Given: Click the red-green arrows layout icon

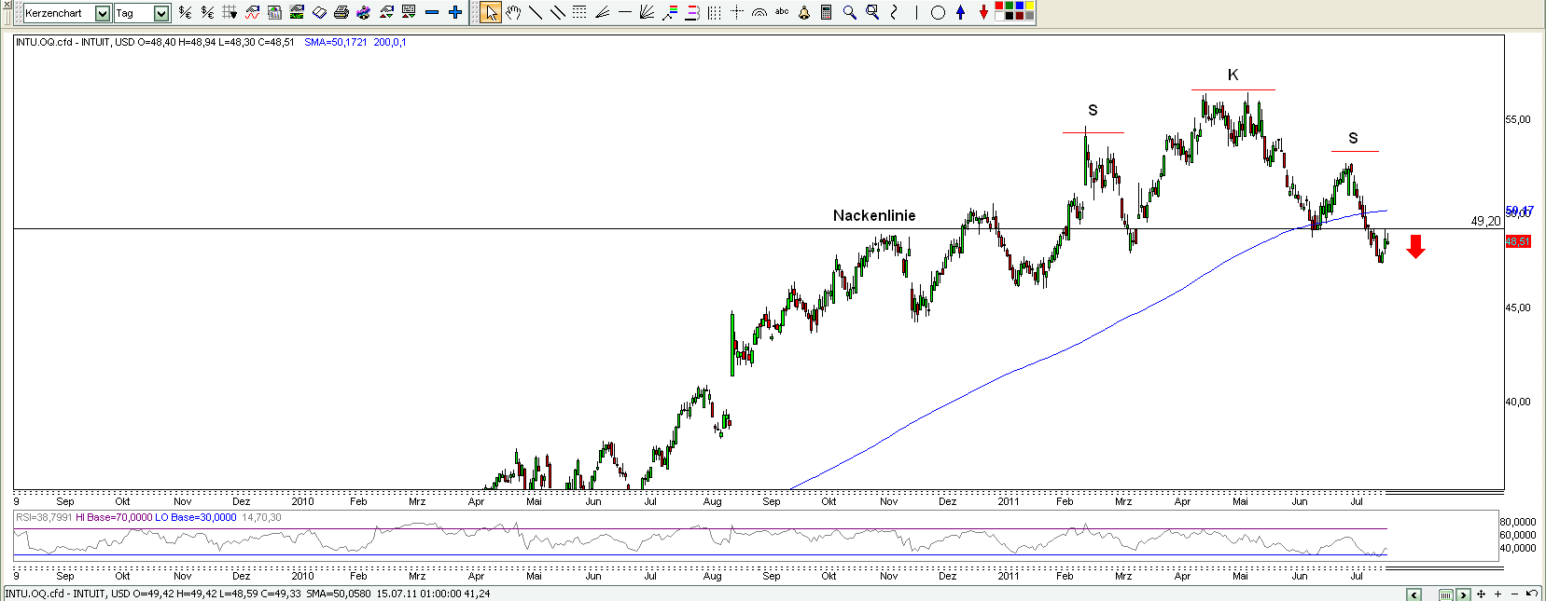Looking at the screenshot, I should [x=386, y=13].
